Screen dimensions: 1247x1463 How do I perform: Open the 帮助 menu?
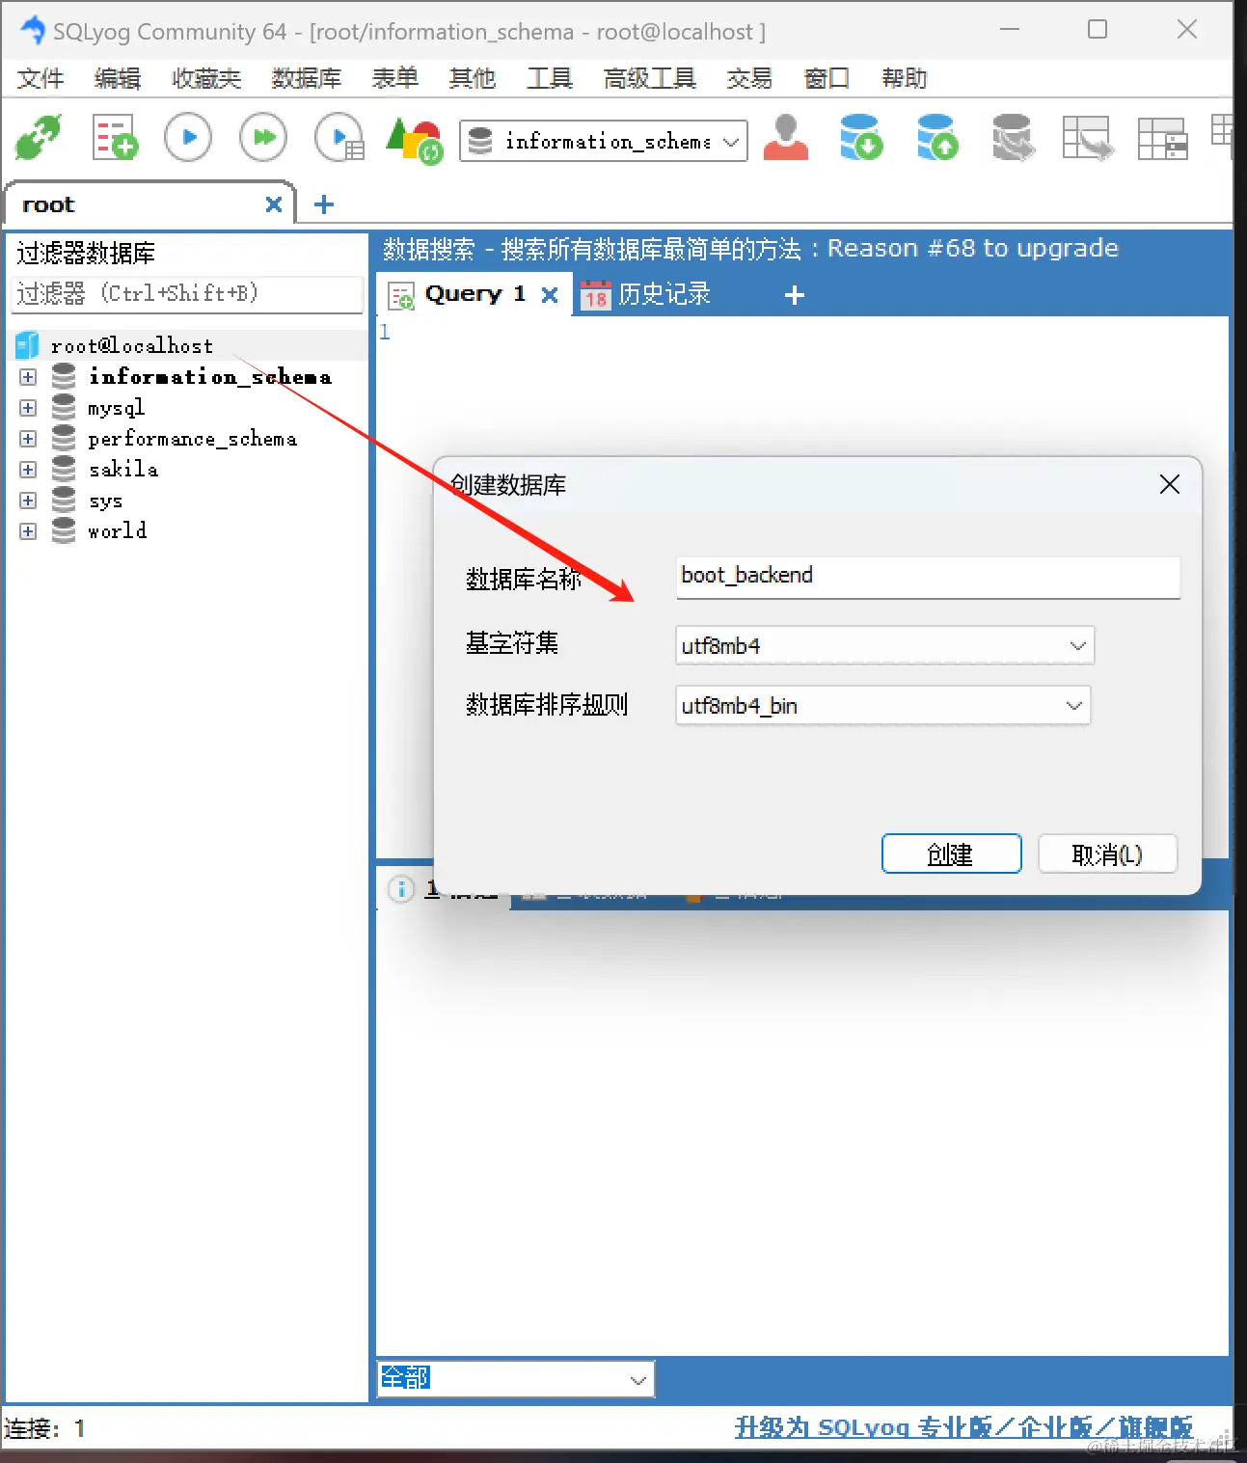tap(904, 78)
